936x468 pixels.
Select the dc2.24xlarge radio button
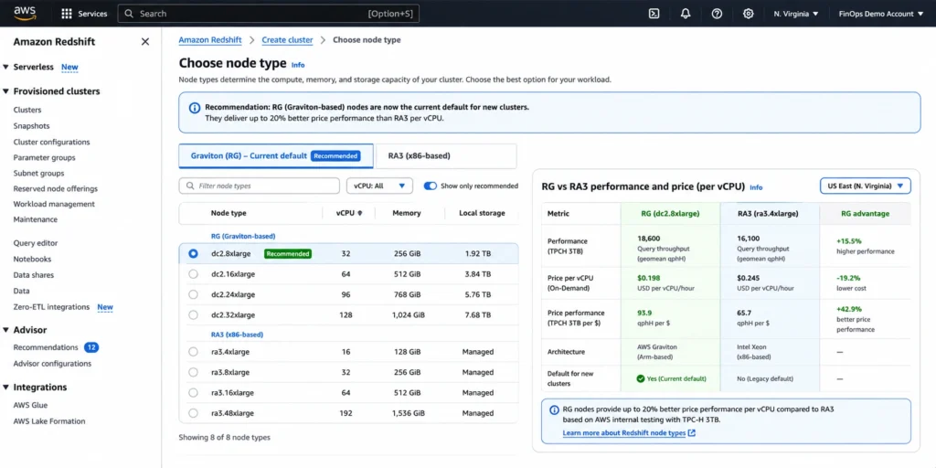pyautogui.click(x=193, y=294)
